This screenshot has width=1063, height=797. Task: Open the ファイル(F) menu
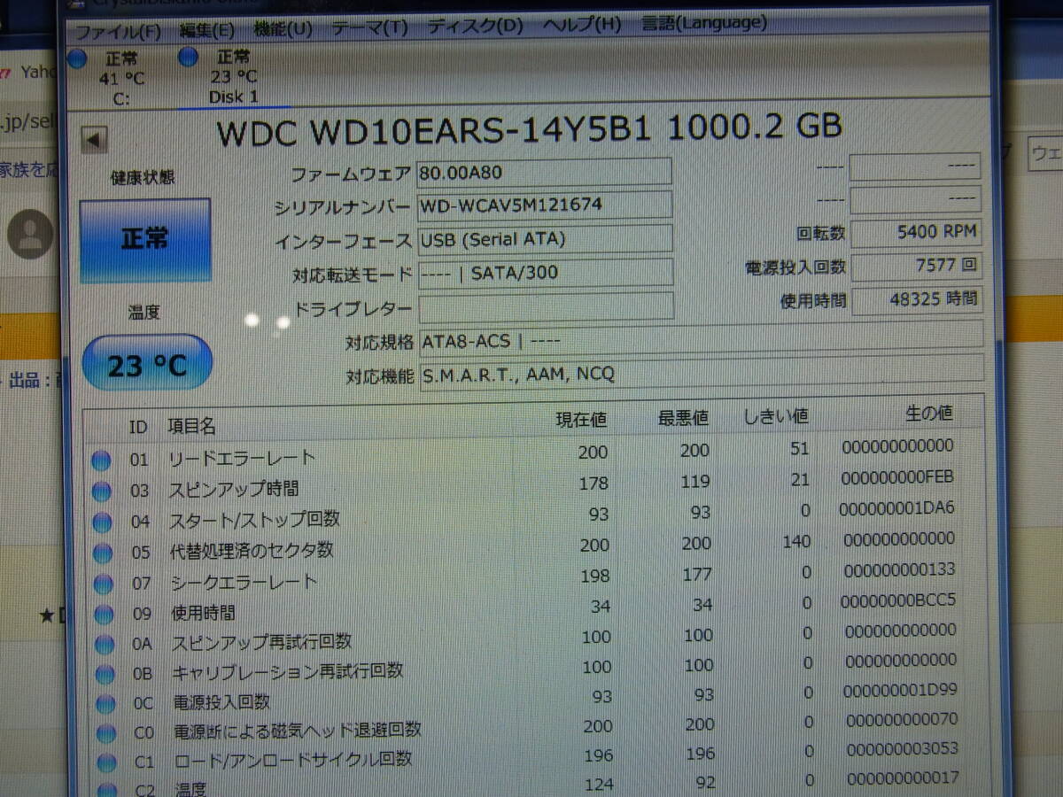117,31
